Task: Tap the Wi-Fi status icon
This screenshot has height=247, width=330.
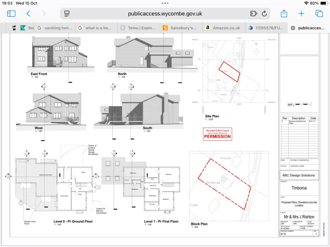Action: (306, 3)
